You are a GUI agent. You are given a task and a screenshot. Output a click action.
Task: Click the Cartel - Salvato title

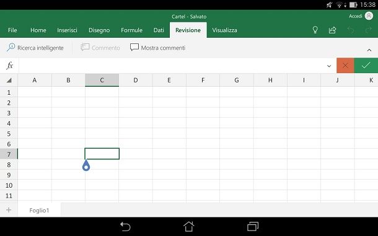(189, 17)
